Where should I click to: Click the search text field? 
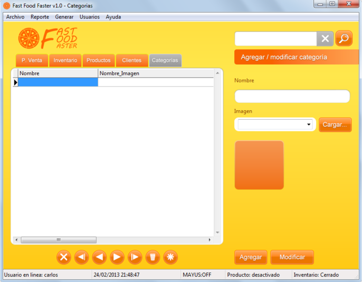coord(275,38)
